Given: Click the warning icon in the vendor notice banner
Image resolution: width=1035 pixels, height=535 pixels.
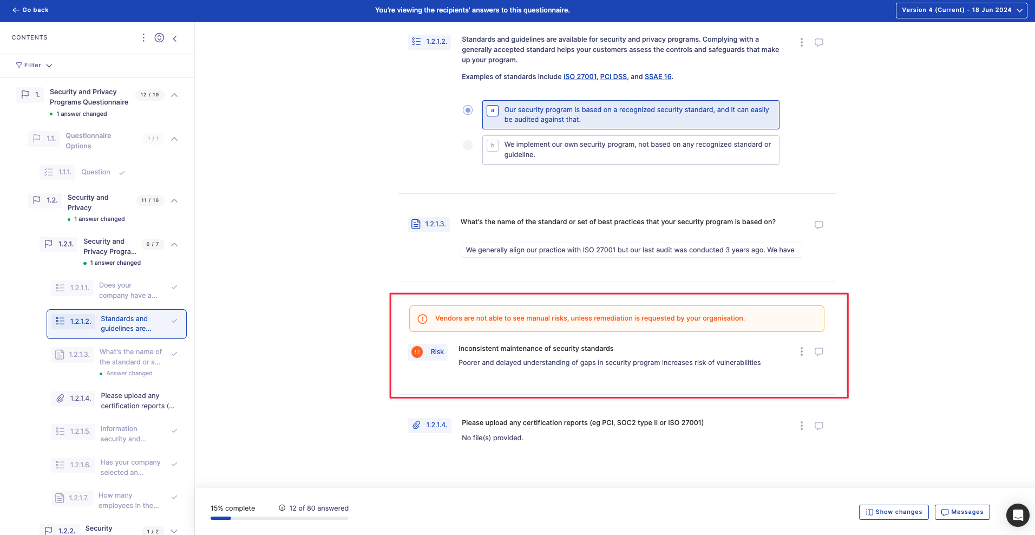Looking at the screenshot, I should click(x=423, y=319).
